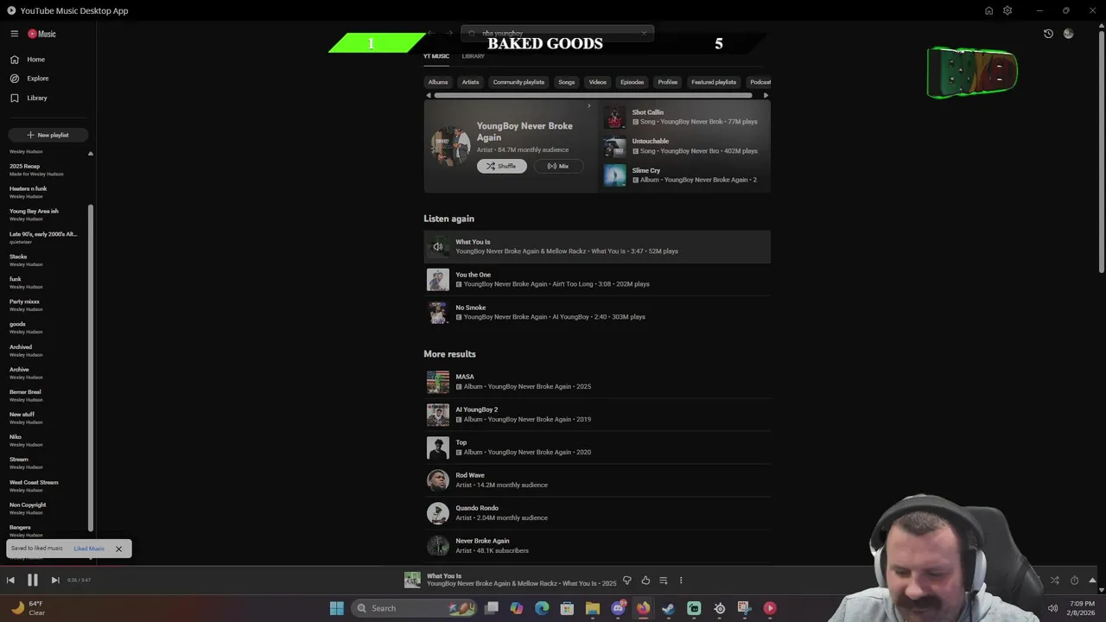Skip to next track
The image size is (1106, 622).
click(x=55, y=581)
